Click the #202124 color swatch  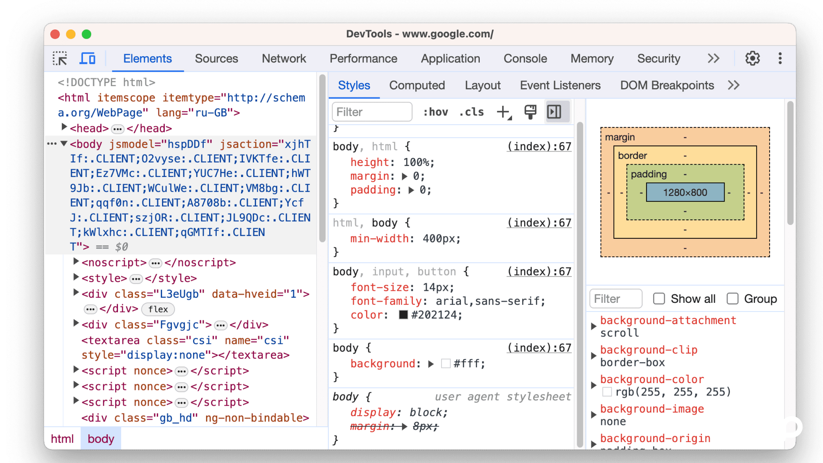403,314
